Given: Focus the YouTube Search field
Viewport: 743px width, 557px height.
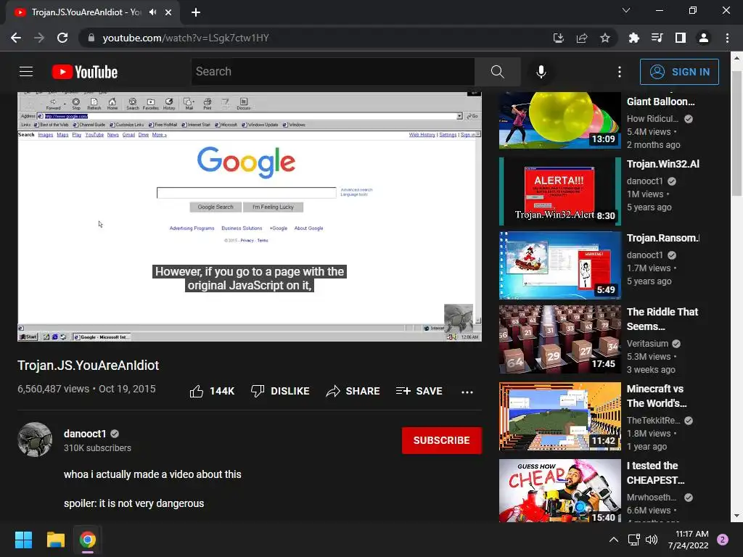Looking at the screenshot, I should [x=332, y=72].
